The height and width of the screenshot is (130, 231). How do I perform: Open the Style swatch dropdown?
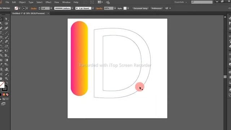[128, 8]
